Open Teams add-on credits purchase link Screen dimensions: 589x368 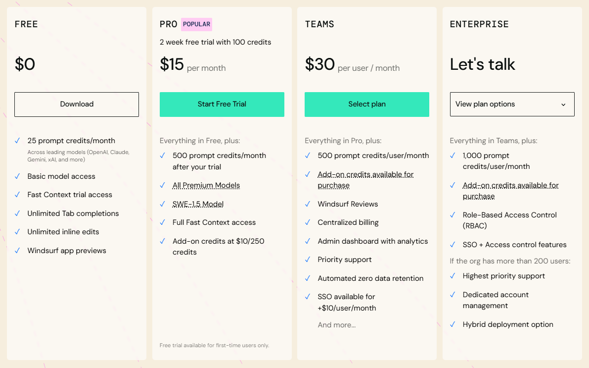point(364,180)
